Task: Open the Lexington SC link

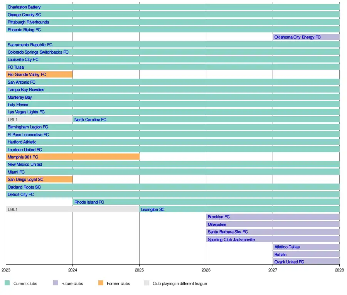Action: point(153,210)
